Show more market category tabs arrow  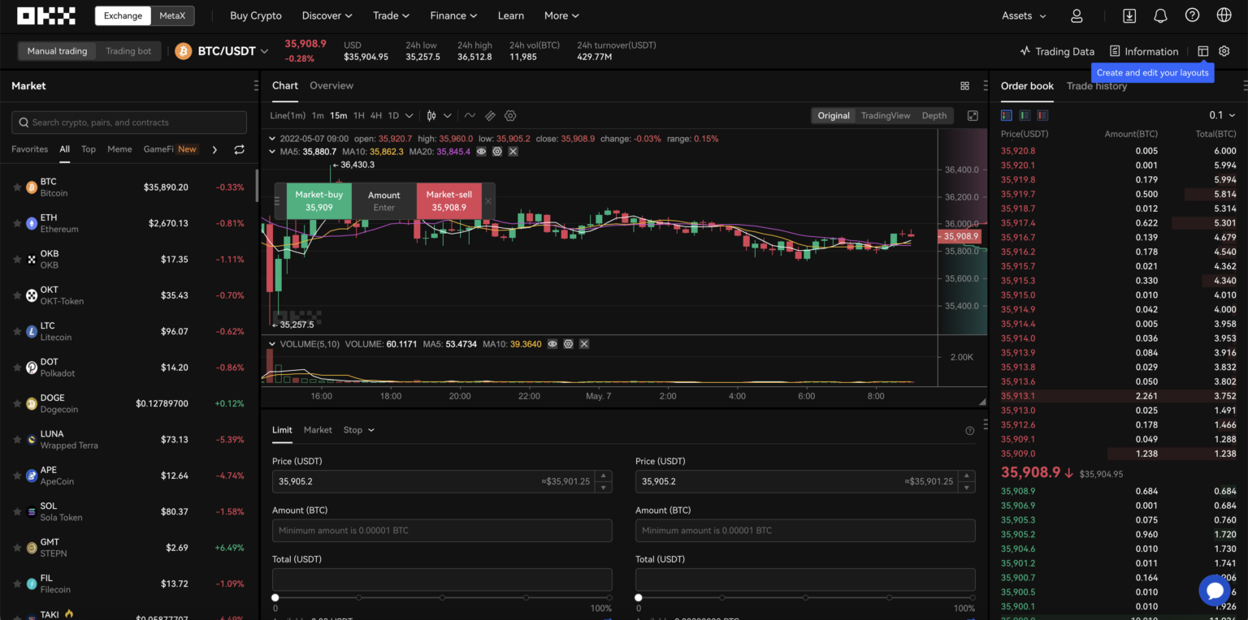point(214,149)
